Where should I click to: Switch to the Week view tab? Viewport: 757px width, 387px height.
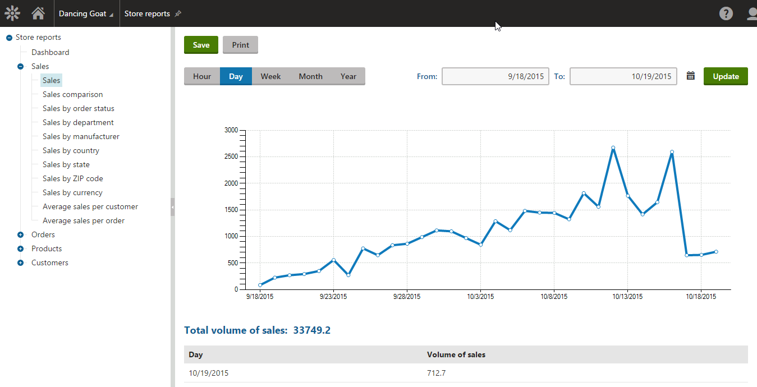(x=270, y=76)
